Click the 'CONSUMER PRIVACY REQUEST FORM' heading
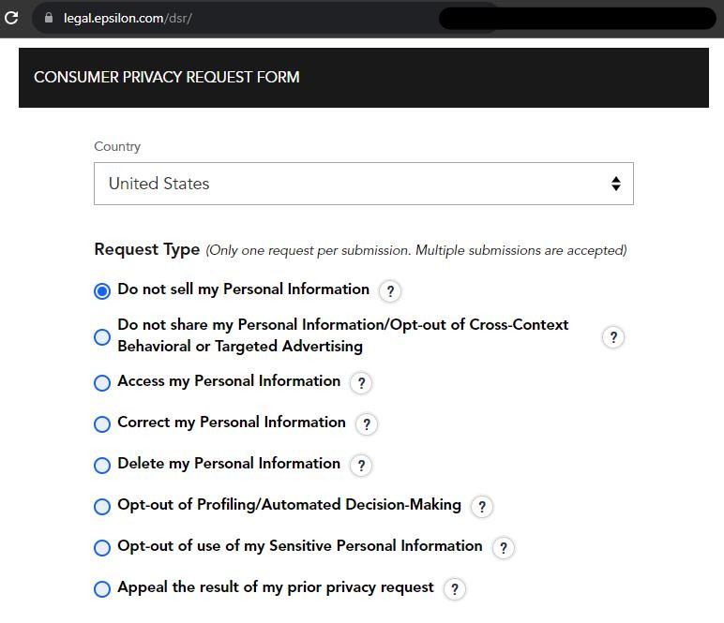Image resolution: width=724 pixels, height=623 pixels. 167,77
